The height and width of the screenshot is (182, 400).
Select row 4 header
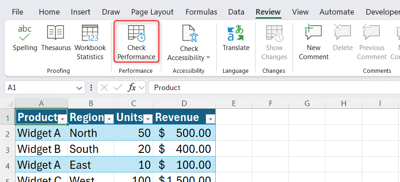coord(7,166)
